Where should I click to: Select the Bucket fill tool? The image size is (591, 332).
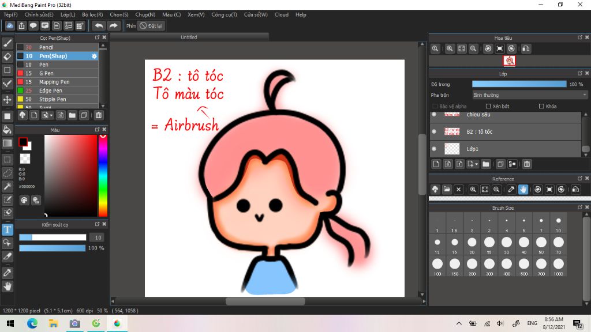[8, 129]
